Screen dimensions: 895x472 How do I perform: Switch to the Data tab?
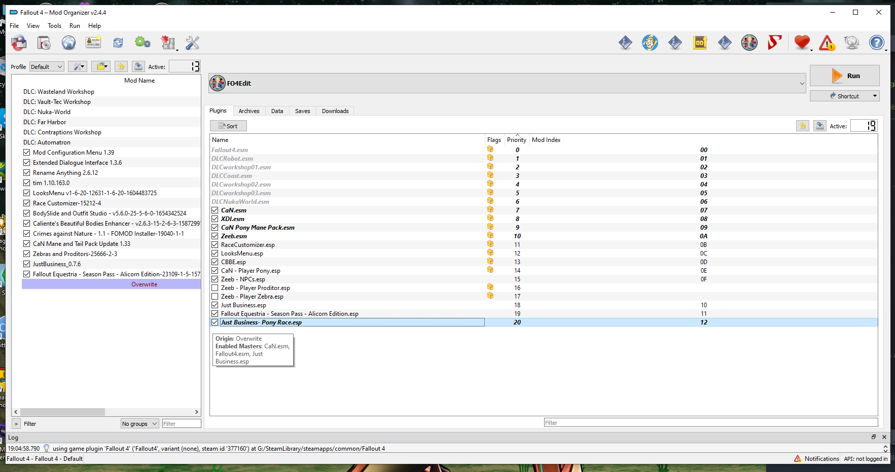click(277, 111)
